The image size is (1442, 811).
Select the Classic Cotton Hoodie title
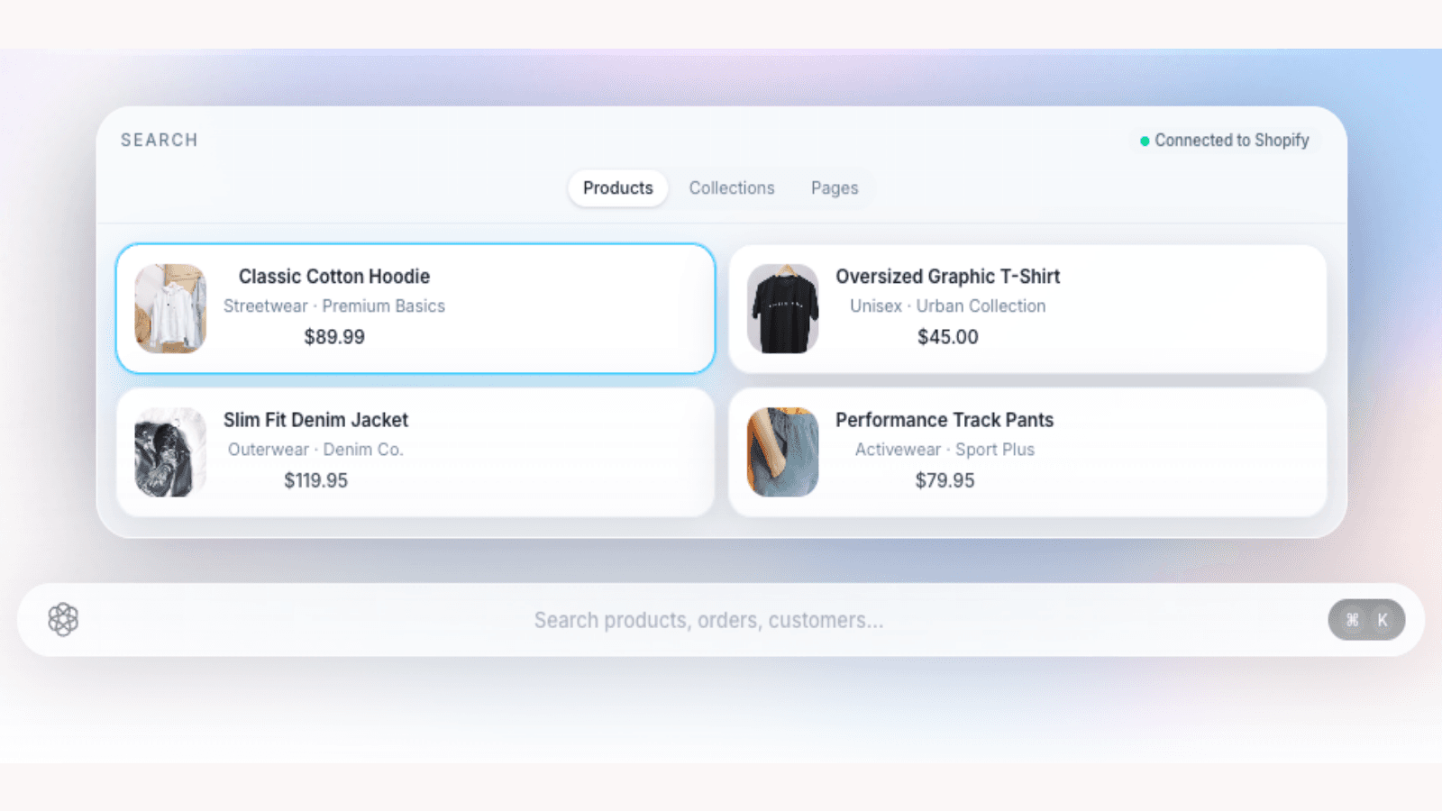[334, 277]
